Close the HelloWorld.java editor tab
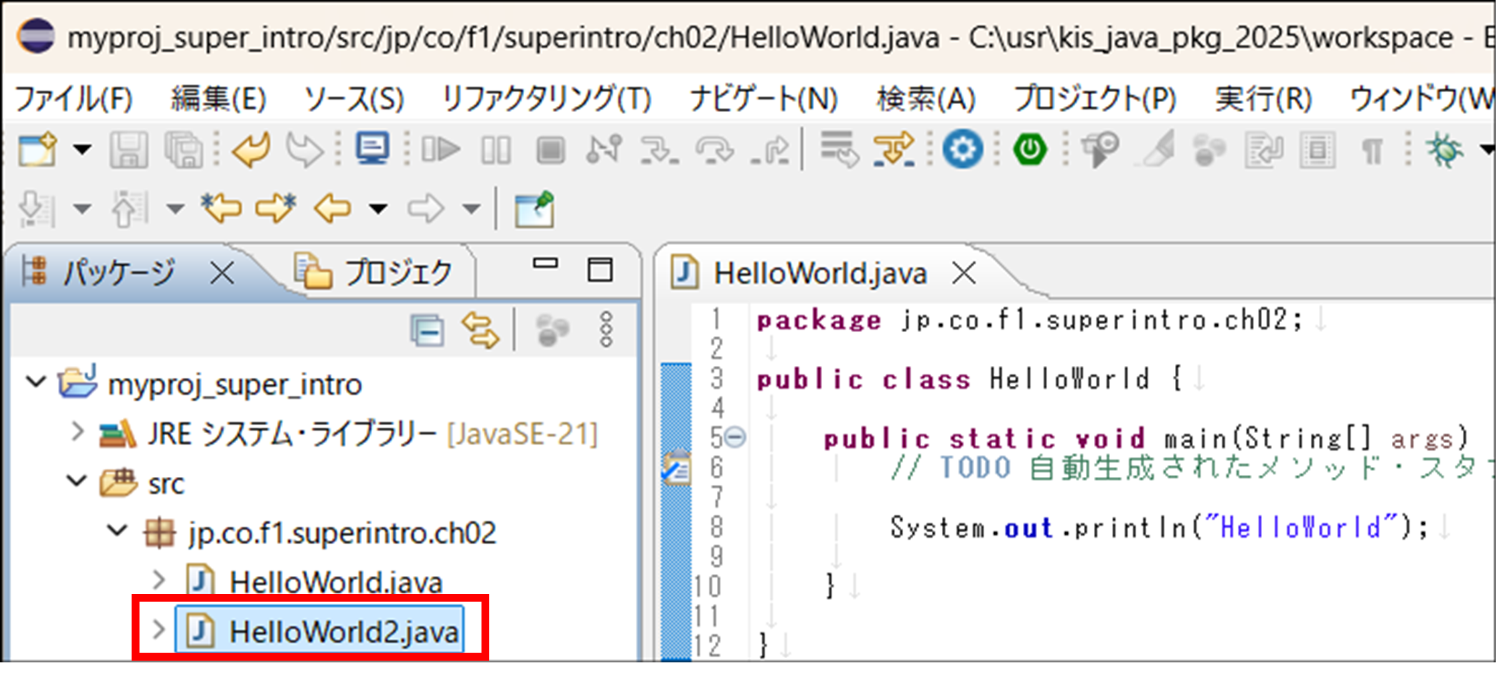 pyautogui.click(x=964, y=273)
